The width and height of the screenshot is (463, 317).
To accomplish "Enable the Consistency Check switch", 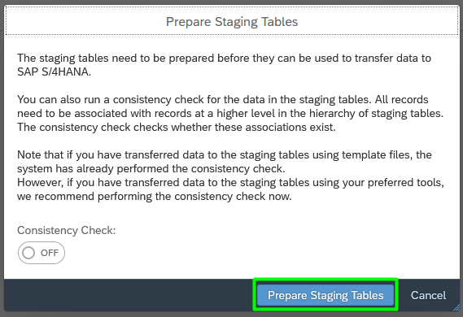I will click(41, 253).
